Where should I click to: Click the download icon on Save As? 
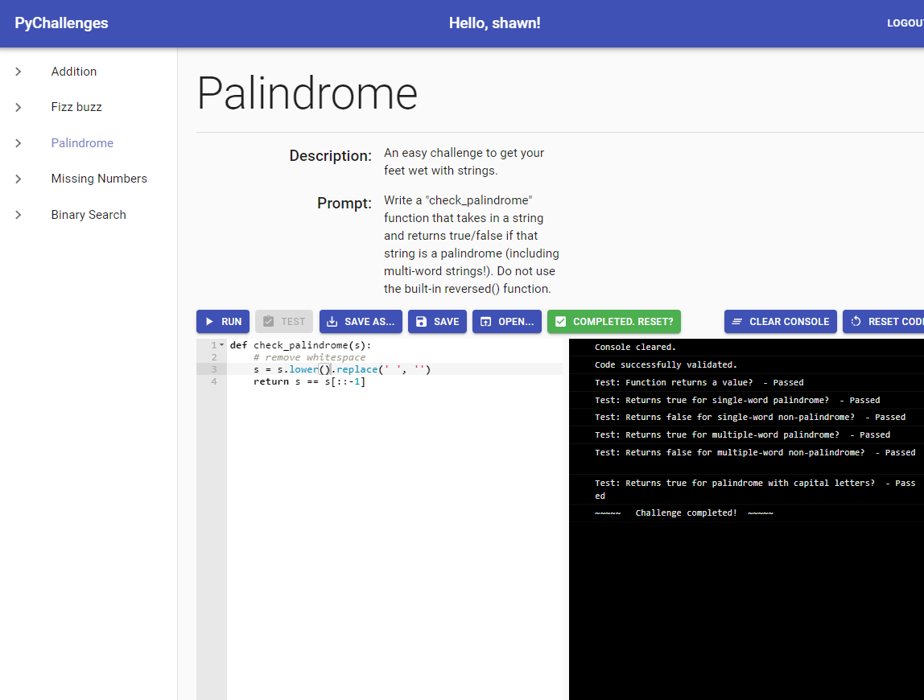click(332, 322)
